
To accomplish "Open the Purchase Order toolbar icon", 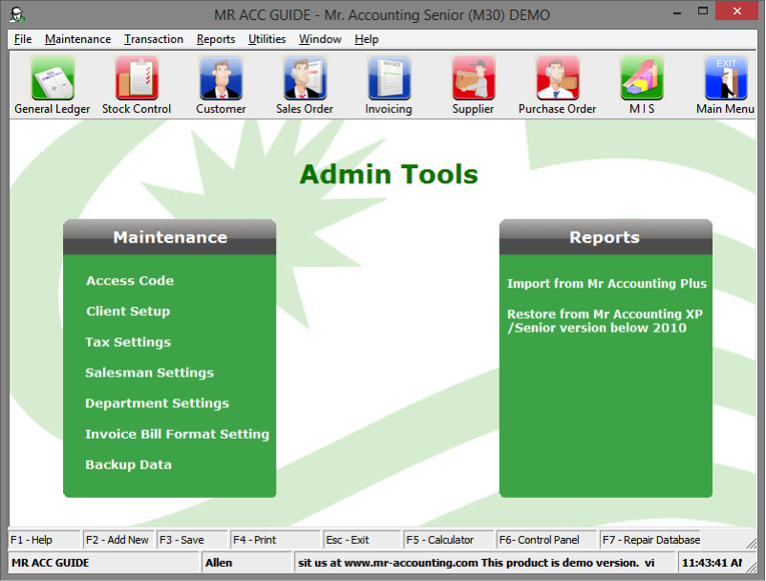I will (558, 78).
